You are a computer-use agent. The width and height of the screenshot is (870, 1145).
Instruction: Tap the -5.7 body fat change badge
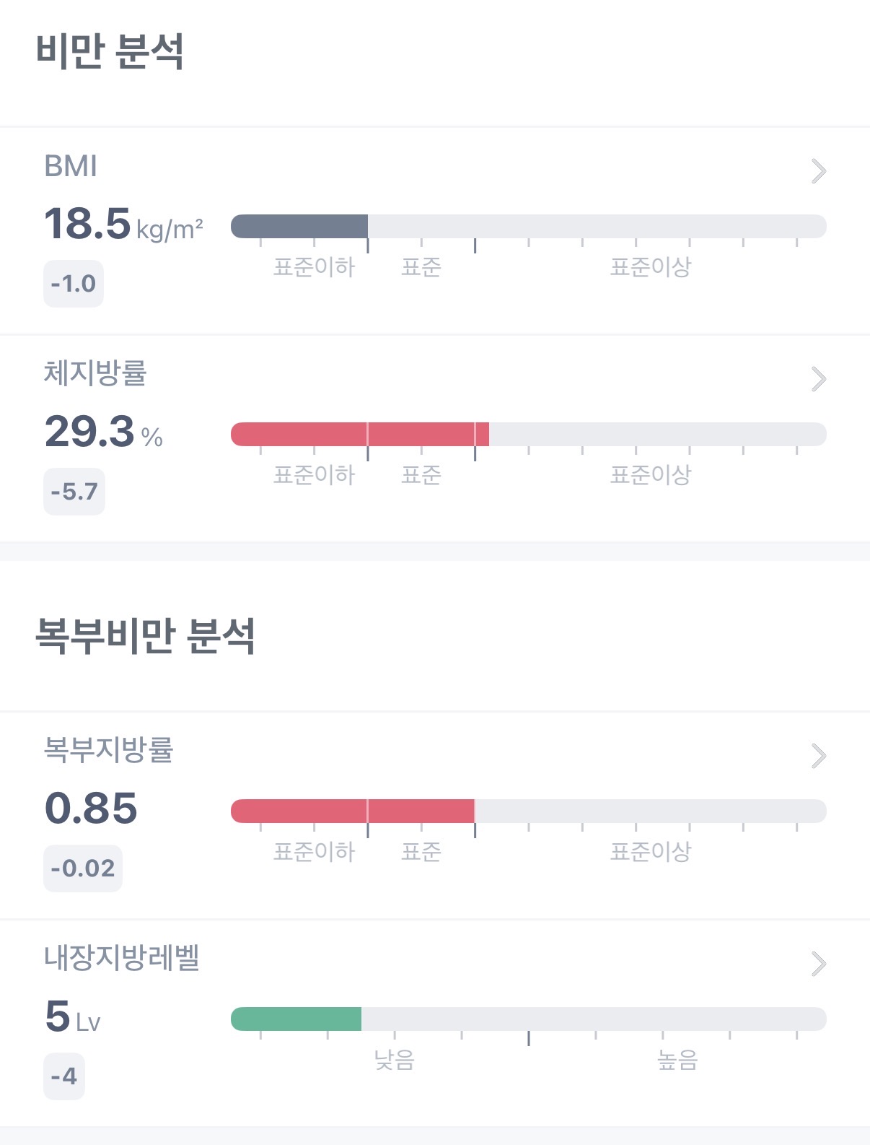point(74,492)
